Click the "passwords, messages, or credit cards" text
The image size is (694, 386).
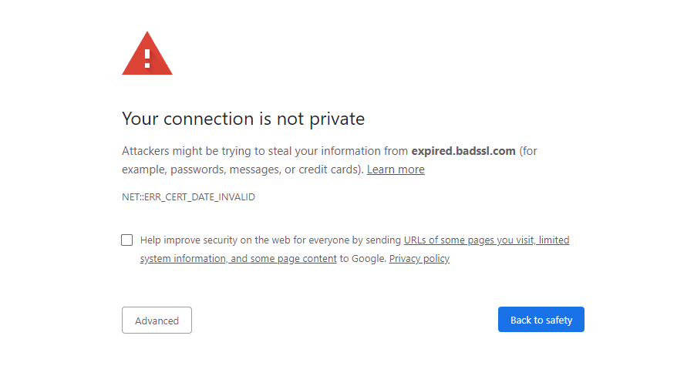[x=266, y=170]
